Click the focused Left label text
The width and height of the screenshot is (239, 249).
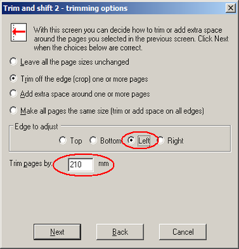pos(144,141)
